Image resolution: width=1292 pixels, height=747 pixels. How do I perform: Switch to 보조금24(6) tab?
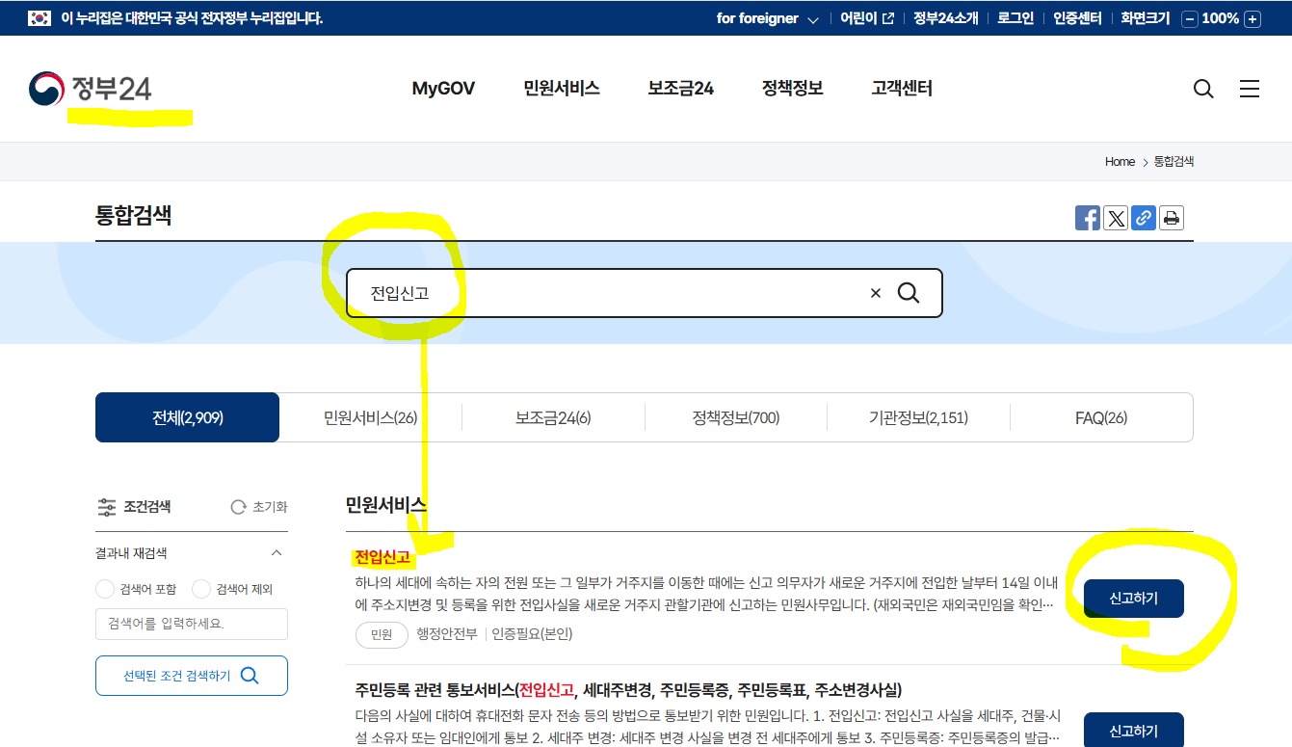coord(553,417)
